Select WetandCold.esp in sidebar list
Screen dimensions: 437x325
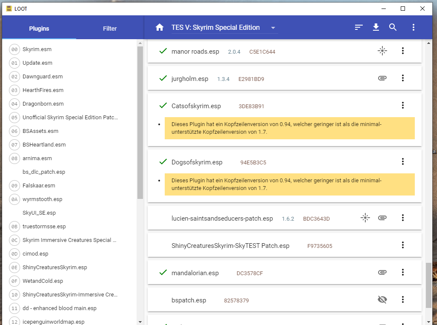pos(43,281)
